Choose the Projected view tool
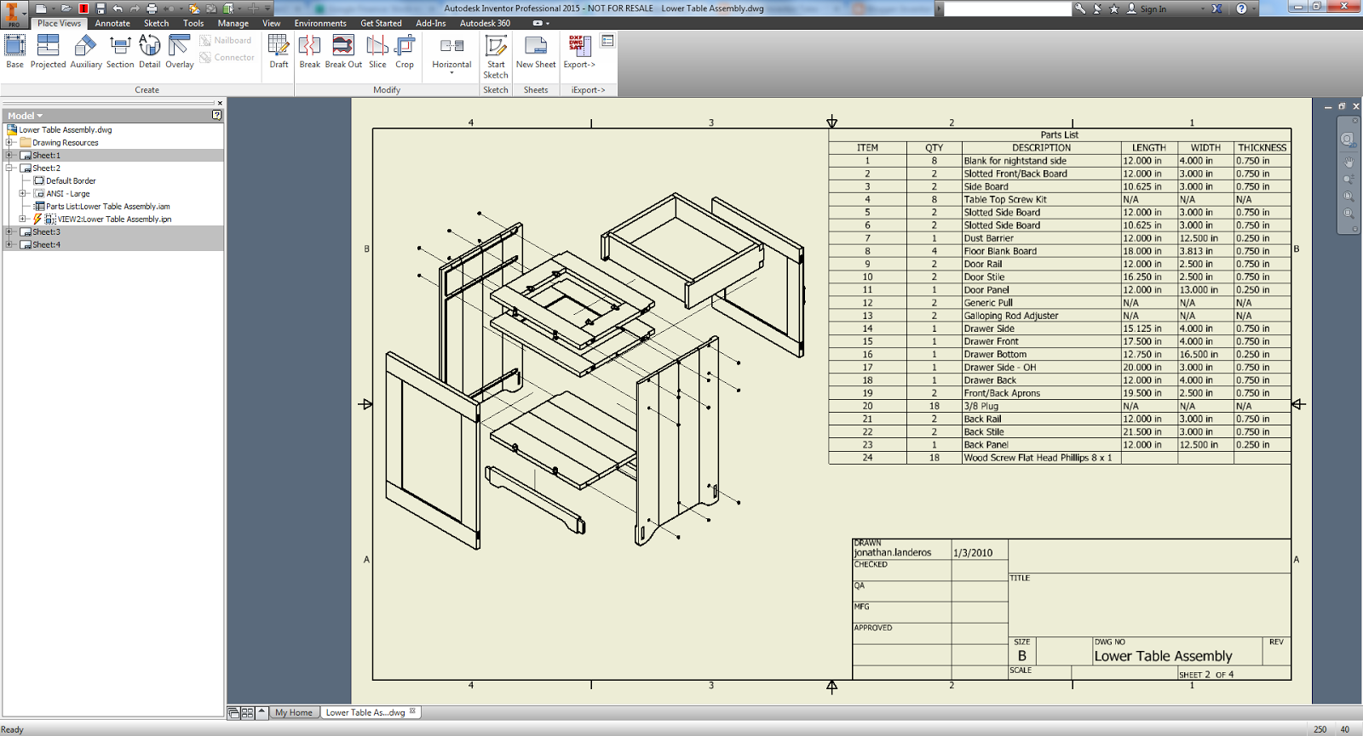 tap(48, 52)
